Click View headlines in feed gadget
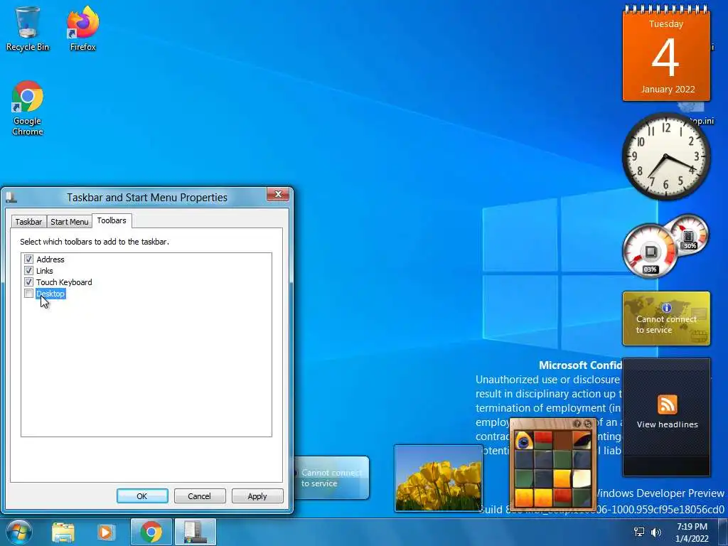 click(667, 424)
